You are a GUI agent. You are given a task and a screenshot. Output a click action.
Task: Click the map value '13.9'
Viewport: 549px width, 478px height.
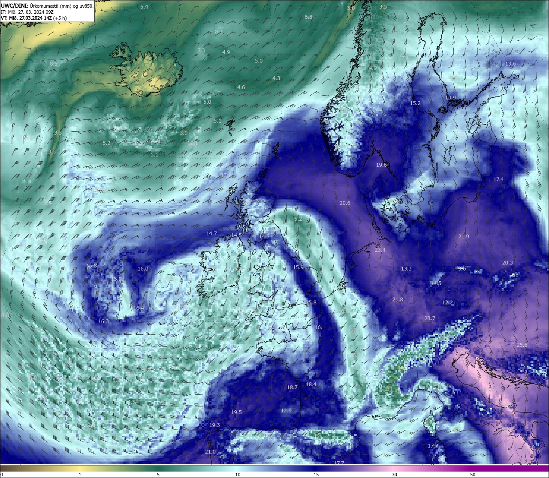point(450,98)
